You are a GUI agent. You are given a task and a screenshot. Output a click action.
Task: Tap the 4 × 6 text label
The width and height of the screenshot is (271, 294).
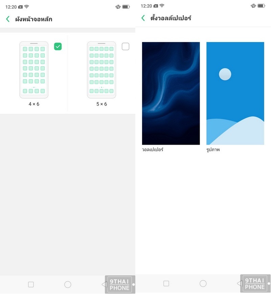[x=34, y=104]
